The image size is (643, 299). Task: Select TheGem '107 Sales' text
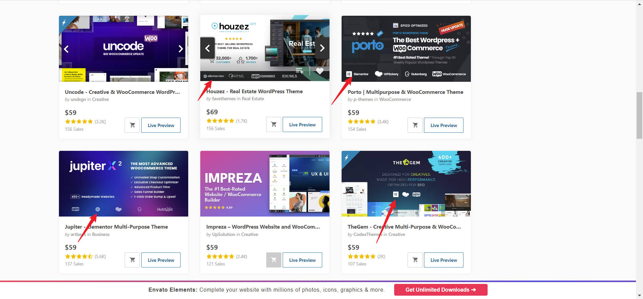point(357,264)
